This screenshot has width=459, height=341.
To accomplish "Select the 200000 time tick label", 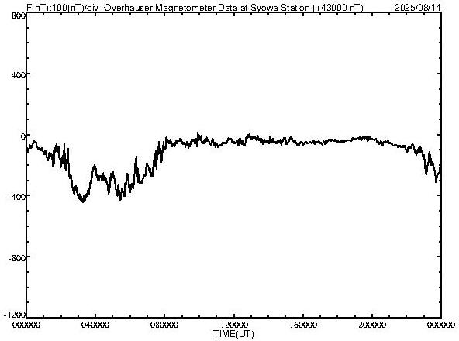I will coord(372,325).
